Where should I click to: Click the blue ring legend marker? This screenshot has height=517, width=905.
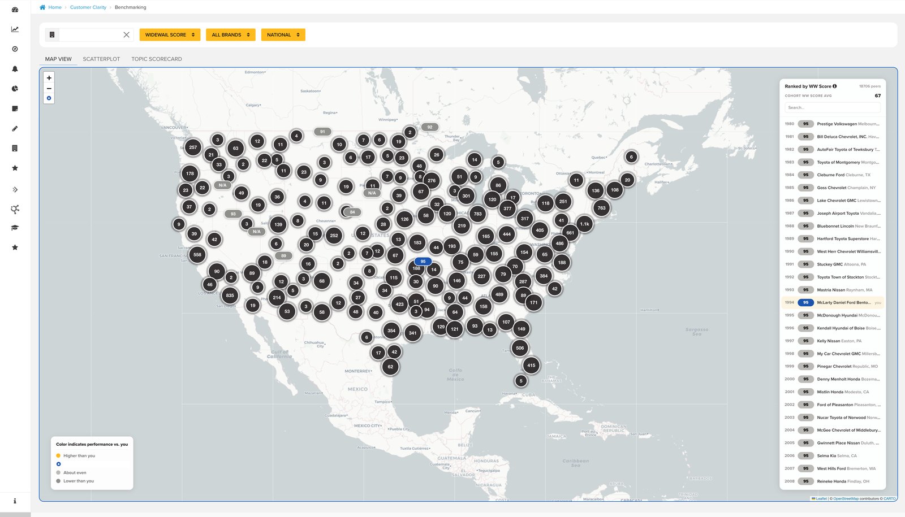[58, 464]
